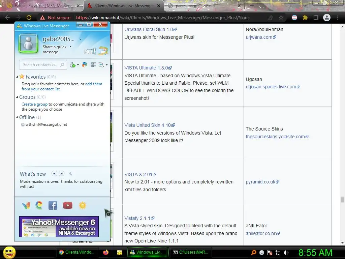The width and height of the screenshot is (345, 259).
Task: Open a new browser tab
Action: point(252,6)
